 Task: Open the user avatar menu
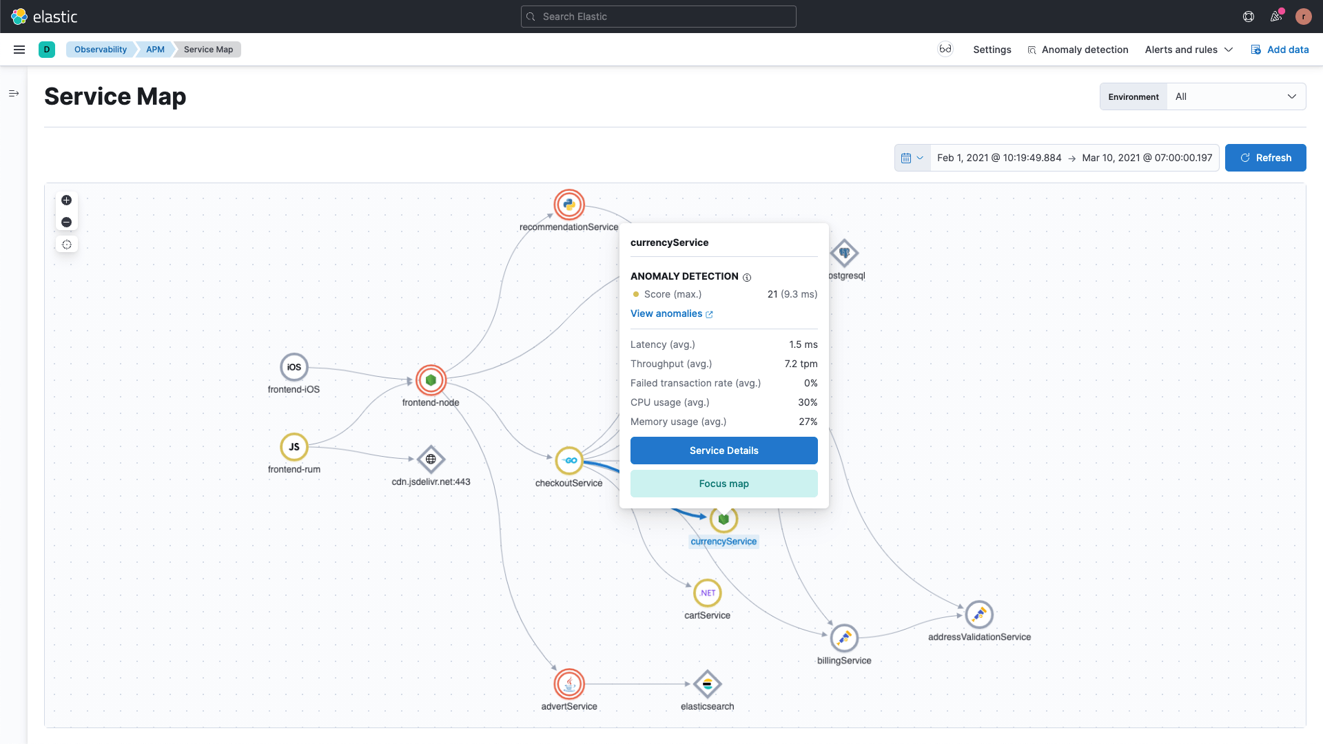point(1304,17)
